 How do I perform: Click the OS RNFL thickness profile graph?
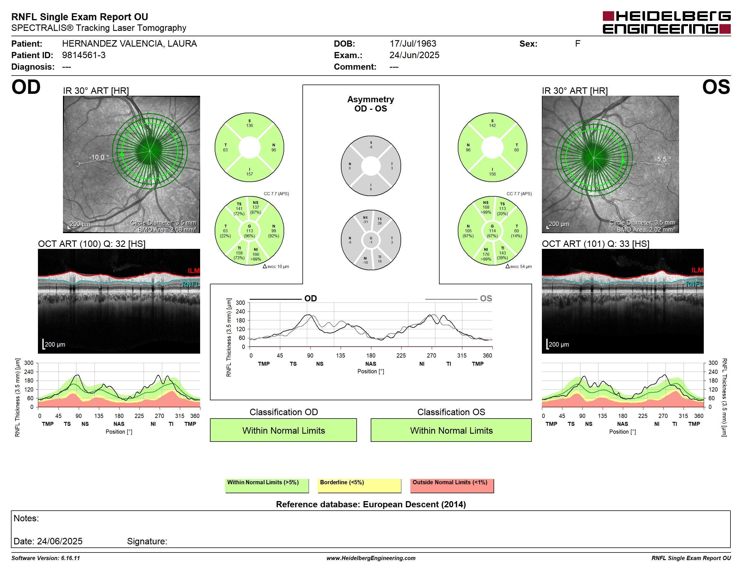623,385
